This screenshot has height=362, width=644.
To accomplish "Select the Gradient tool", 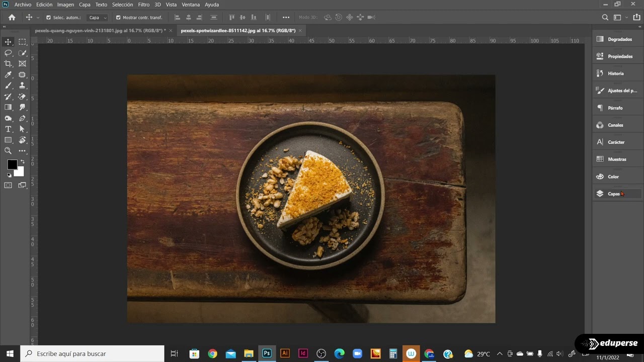I will point(8,107).
